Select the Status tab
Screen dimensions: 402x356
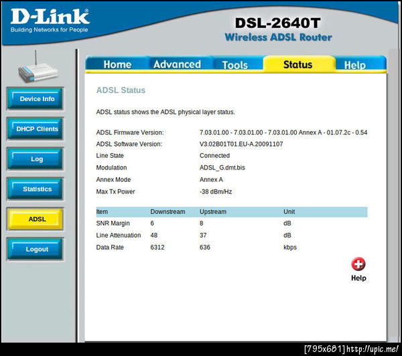(x=297, y=64)
